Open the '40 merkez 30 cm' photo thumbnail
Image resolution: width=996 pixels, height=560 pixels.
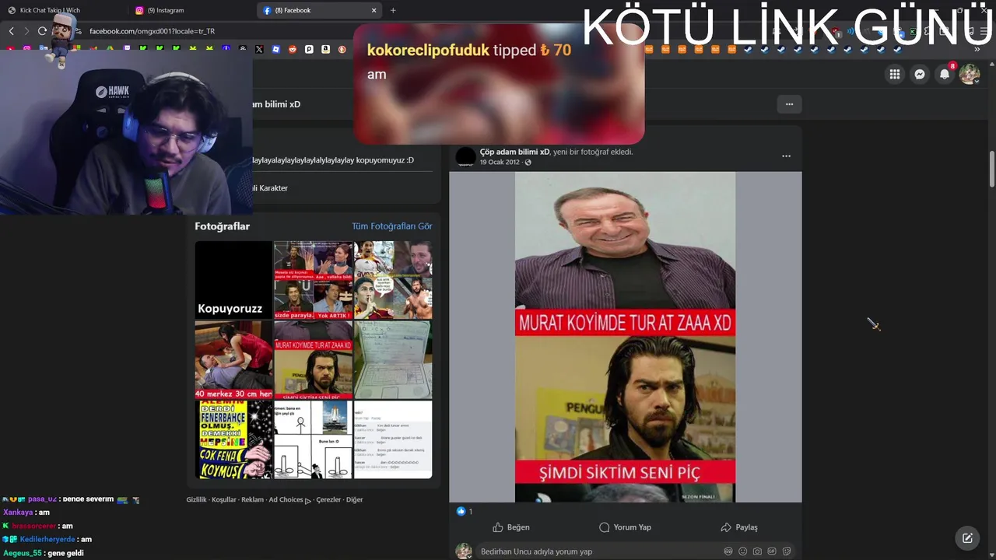point(233,360)
